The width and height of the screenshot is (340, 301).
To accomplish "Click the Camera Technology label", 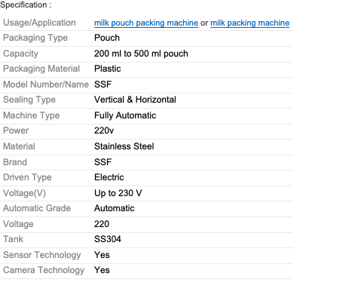I will 44,270.
